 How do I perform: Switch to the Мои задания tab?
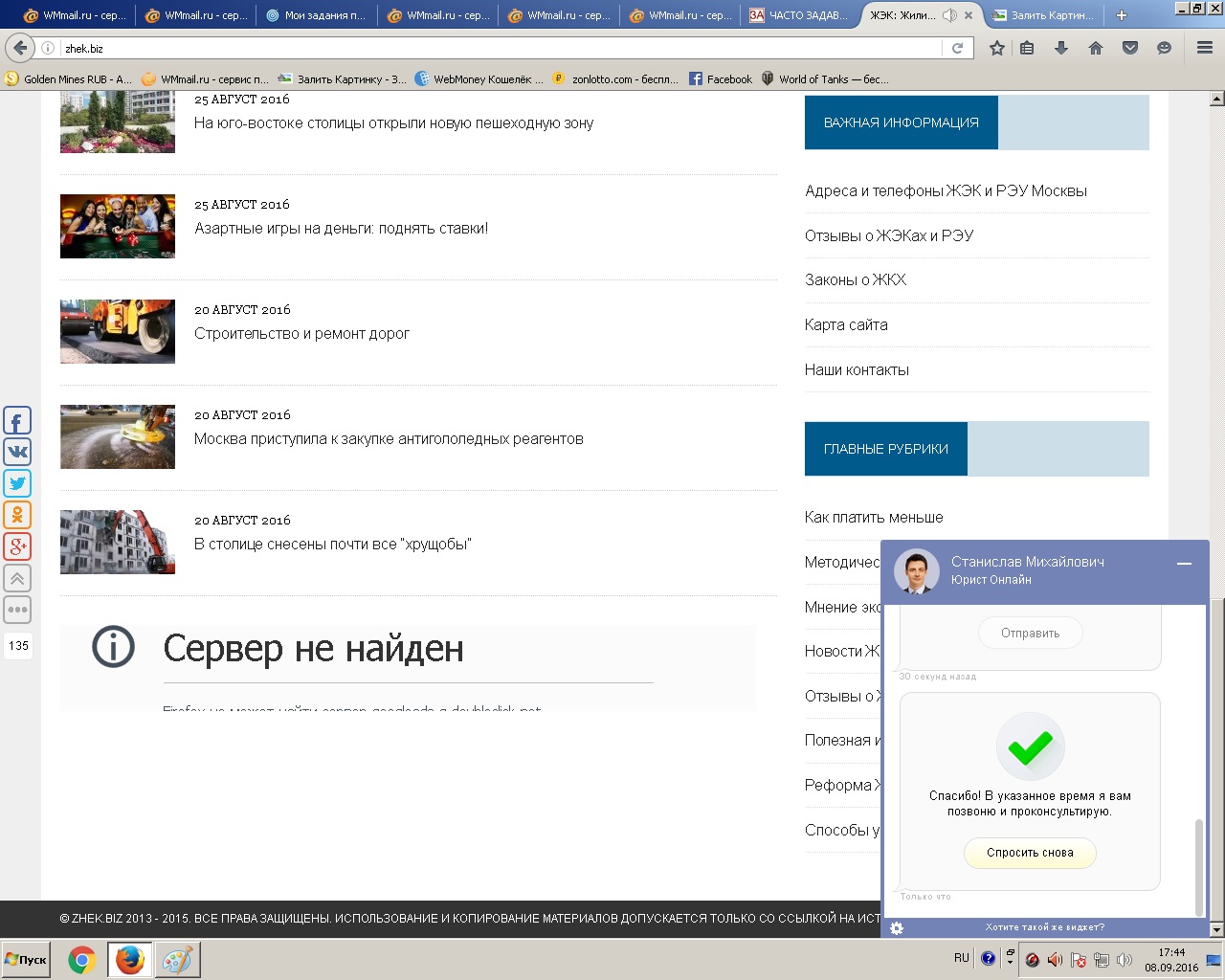(317, 15)
